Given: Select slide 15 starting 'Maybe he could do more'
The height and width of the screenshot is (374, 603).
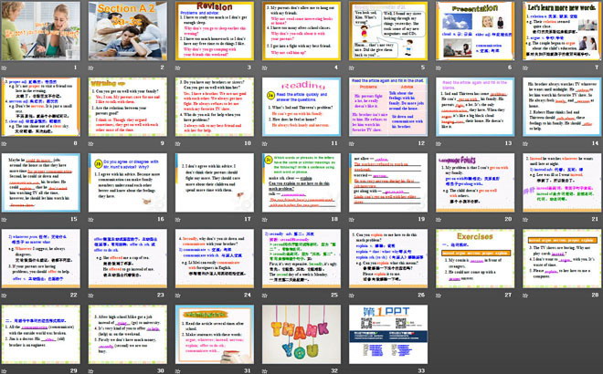Looking at the screenshot, I should pyautogui.click(x=41, y=182).
